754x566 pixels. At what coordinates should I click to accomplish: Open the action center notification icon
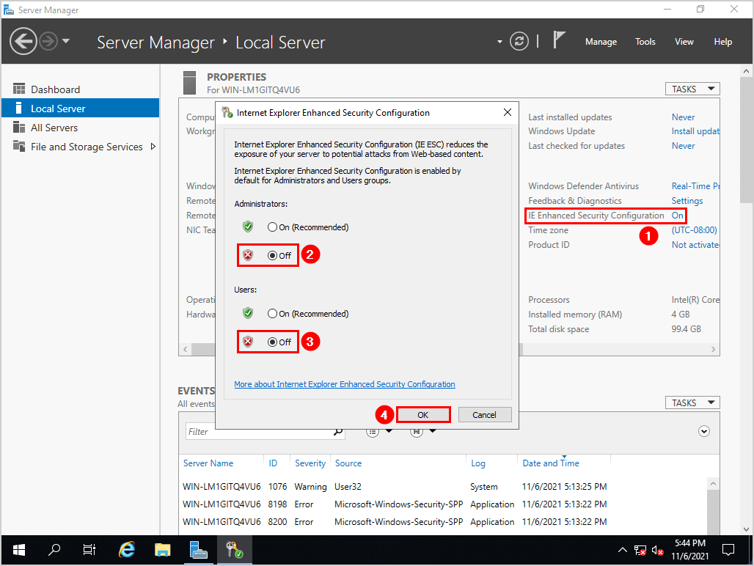[x=728, y=550]
